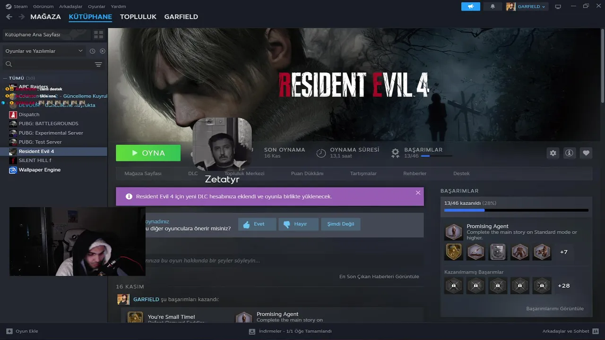Open Kütüphane Ana Sayfası
The width and height of the screenshot is (605, 340).
46,34
